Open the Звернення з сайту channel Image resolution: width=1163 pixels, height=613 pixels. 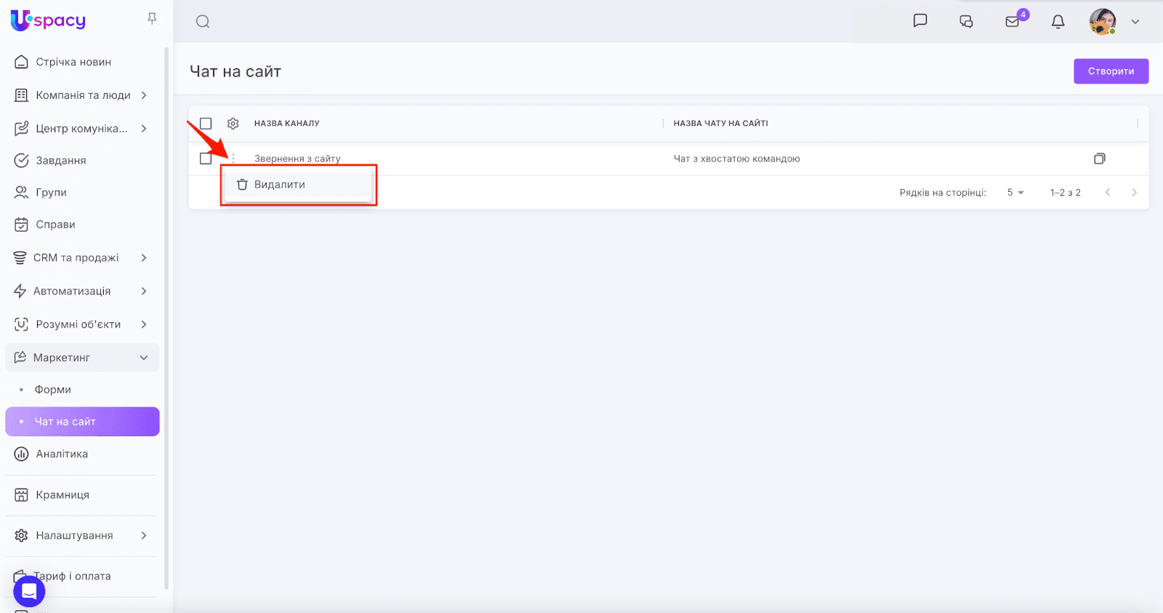[297, 159]
